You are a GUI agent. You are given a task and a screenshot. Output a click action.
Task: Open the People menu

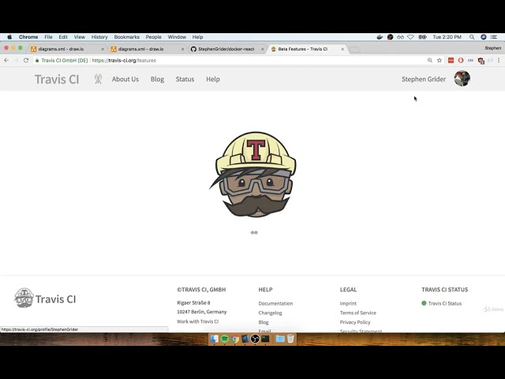[153, 37]
